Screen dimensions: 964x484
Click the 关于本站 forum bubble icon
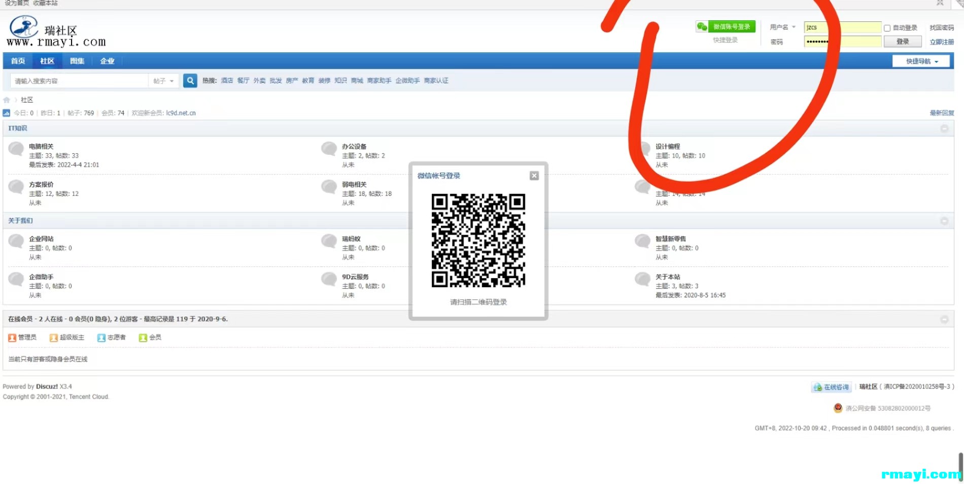point(643,279)
